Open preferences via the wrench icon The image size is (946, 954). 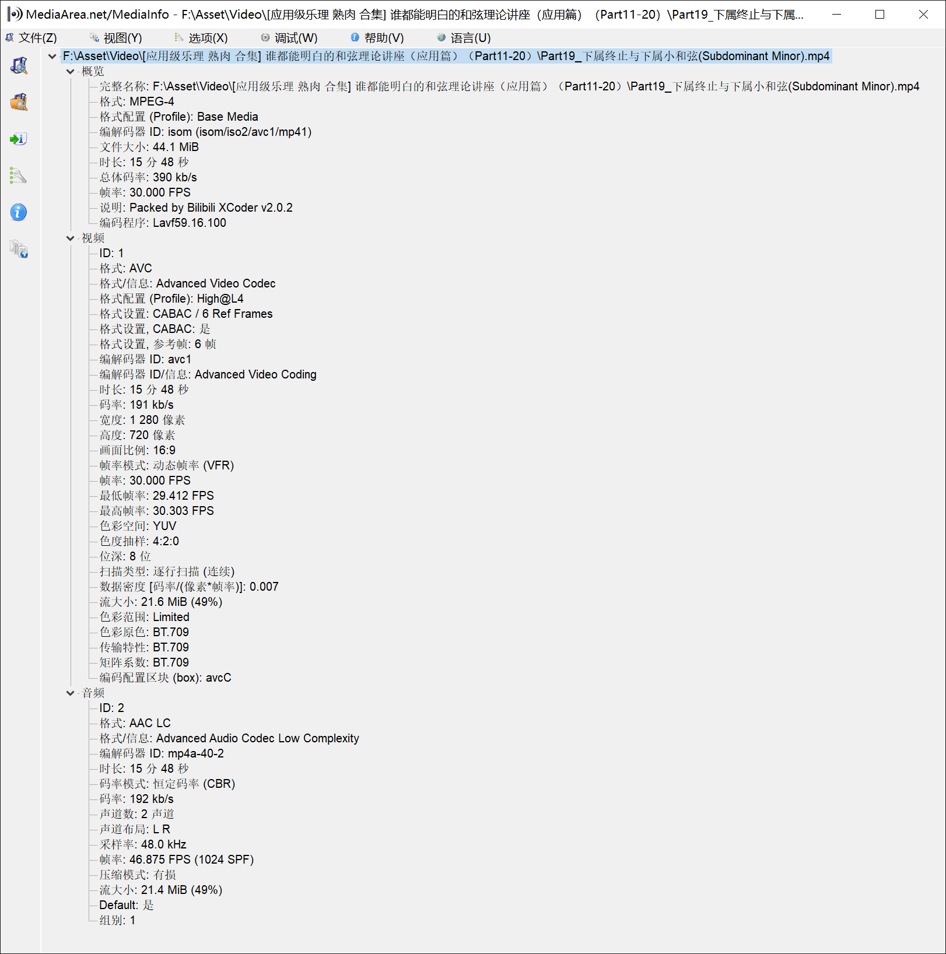pyautogui.click(x=19, y=176)
